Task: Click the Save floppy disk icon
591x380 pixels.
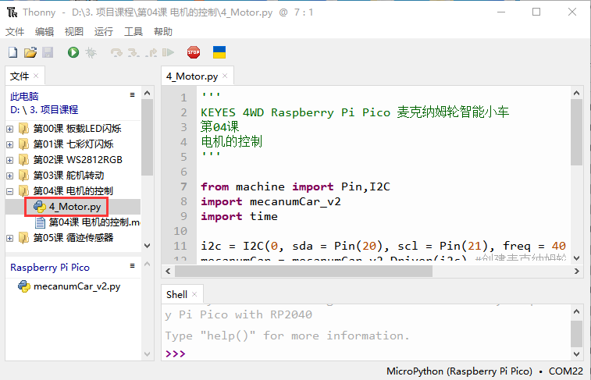Action: coord(48,52)
